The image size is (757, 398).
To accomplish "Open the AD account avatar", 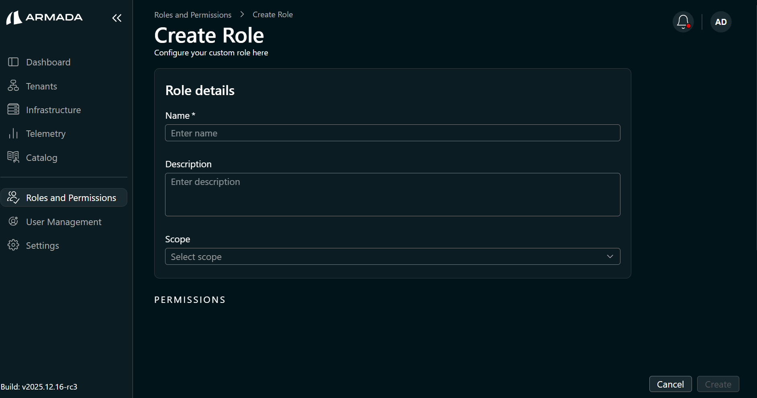I will point(720,22).
